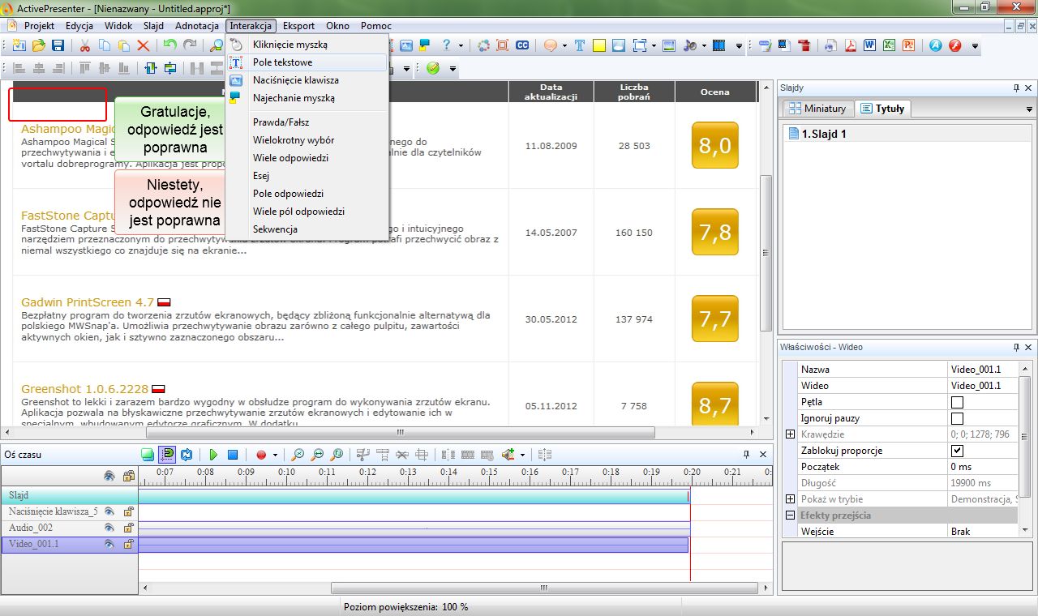Viewport: 1038px width, 616px height.
Task: Click timeline ruler at 0:15 mark
Action: (x=489, y=472)
